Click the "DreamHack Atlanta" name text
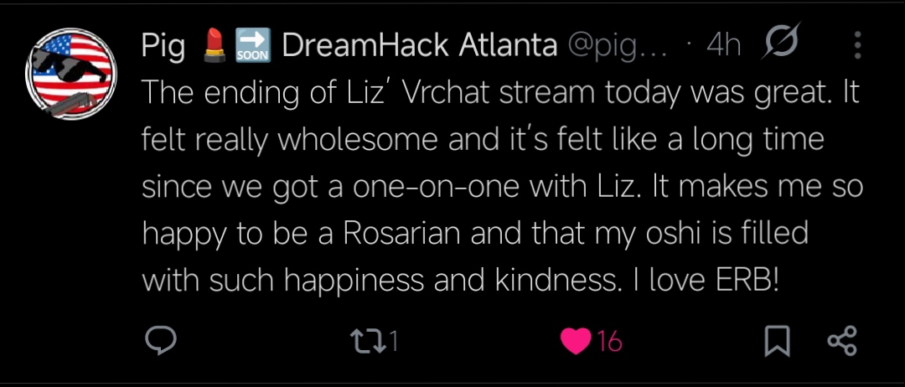Screen dimensions: 905x387 [x=419, y=46]
